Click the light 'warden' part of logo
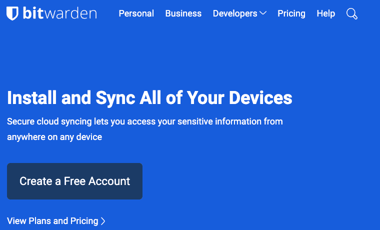The width and height of the screenshot is (380, 230). 71,13
